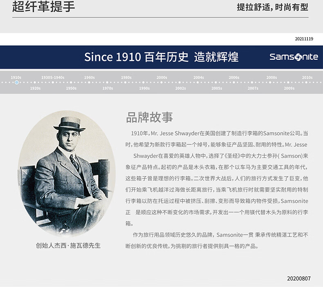Select the 2005s timeline marker
The image size is (323, 287).
pos(216,83)
